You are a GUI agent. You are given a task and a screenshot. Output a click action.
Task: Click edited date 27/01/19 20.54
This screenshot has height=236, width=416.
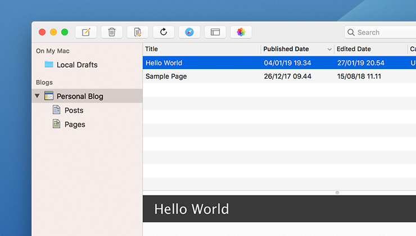point(360,63)
